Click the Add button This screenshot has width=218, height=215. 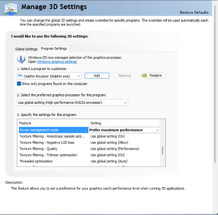click(97, 76)
